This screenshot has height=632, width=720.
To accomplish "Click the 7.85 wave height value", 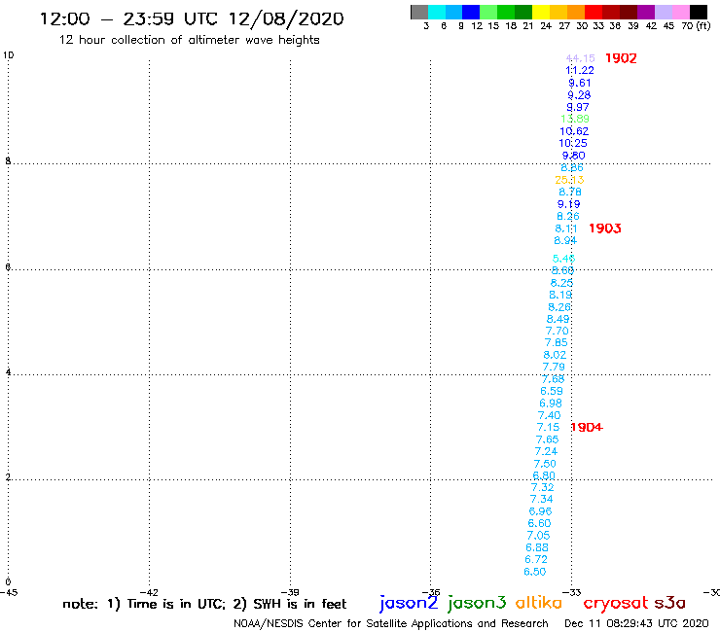I will [x=557, y=342].
